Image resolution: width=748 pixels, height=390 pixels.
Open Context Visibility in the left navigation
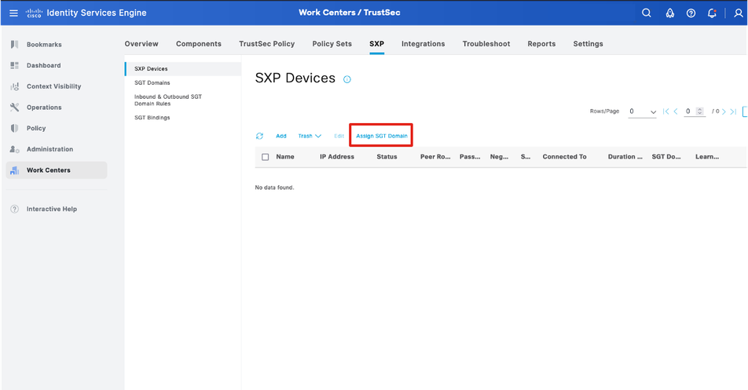pos(54,86)
